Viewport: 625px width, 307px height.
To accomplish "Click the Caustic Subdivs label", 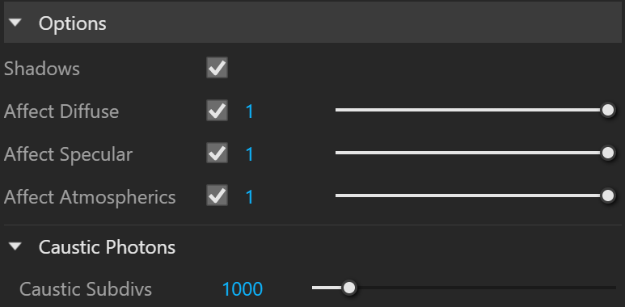I will (86, 289).
